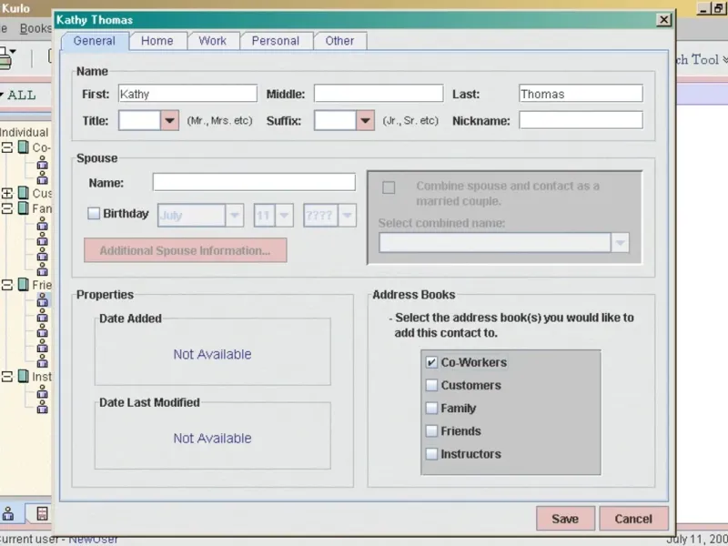728x546 pixels.
Task: Click the Last name field
Action: (x=581, y=94)
